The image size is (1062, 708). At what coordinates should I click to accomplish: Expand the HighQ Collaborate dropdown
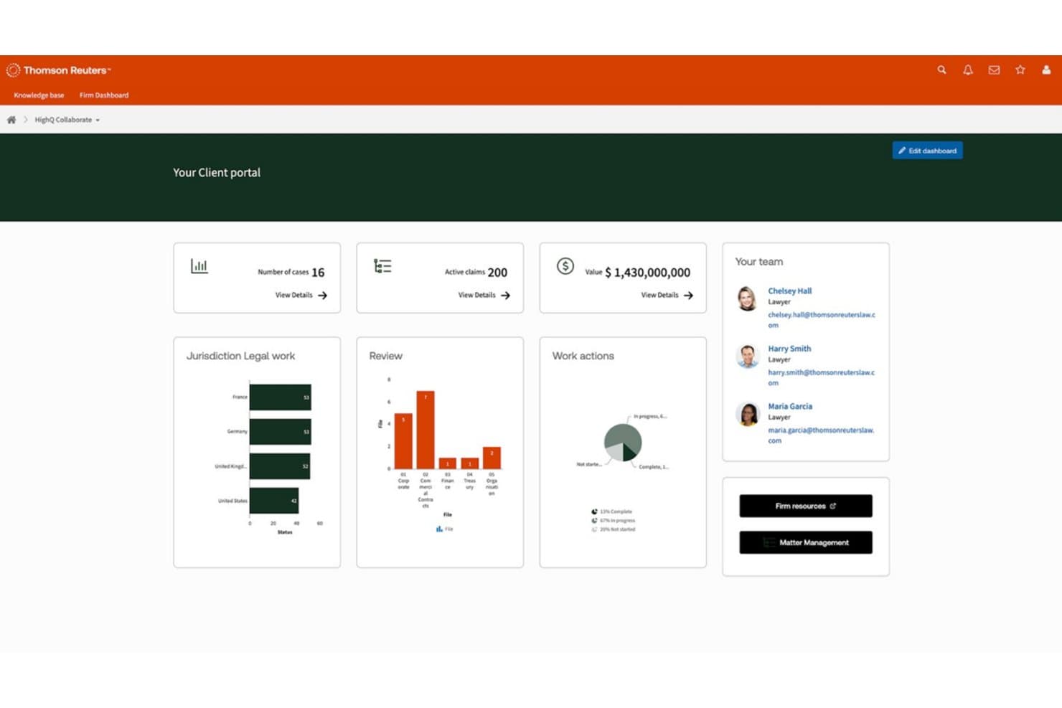coord(67,120)
